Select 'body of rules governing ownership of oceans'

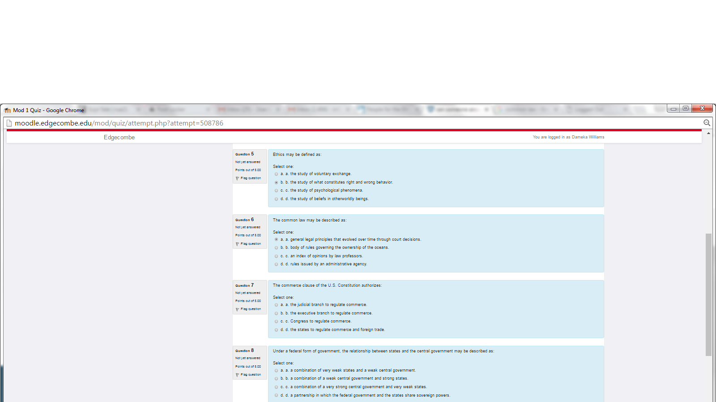pos(276,248)
